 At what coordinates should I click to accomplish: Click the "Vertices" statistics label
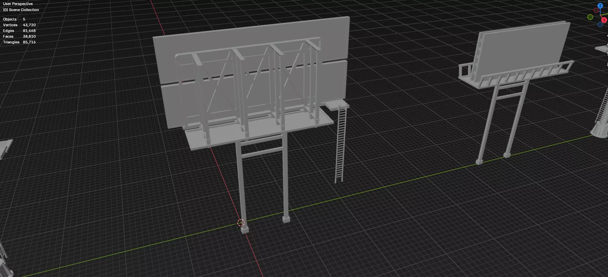pyautogui.click(x=10, y=25)
